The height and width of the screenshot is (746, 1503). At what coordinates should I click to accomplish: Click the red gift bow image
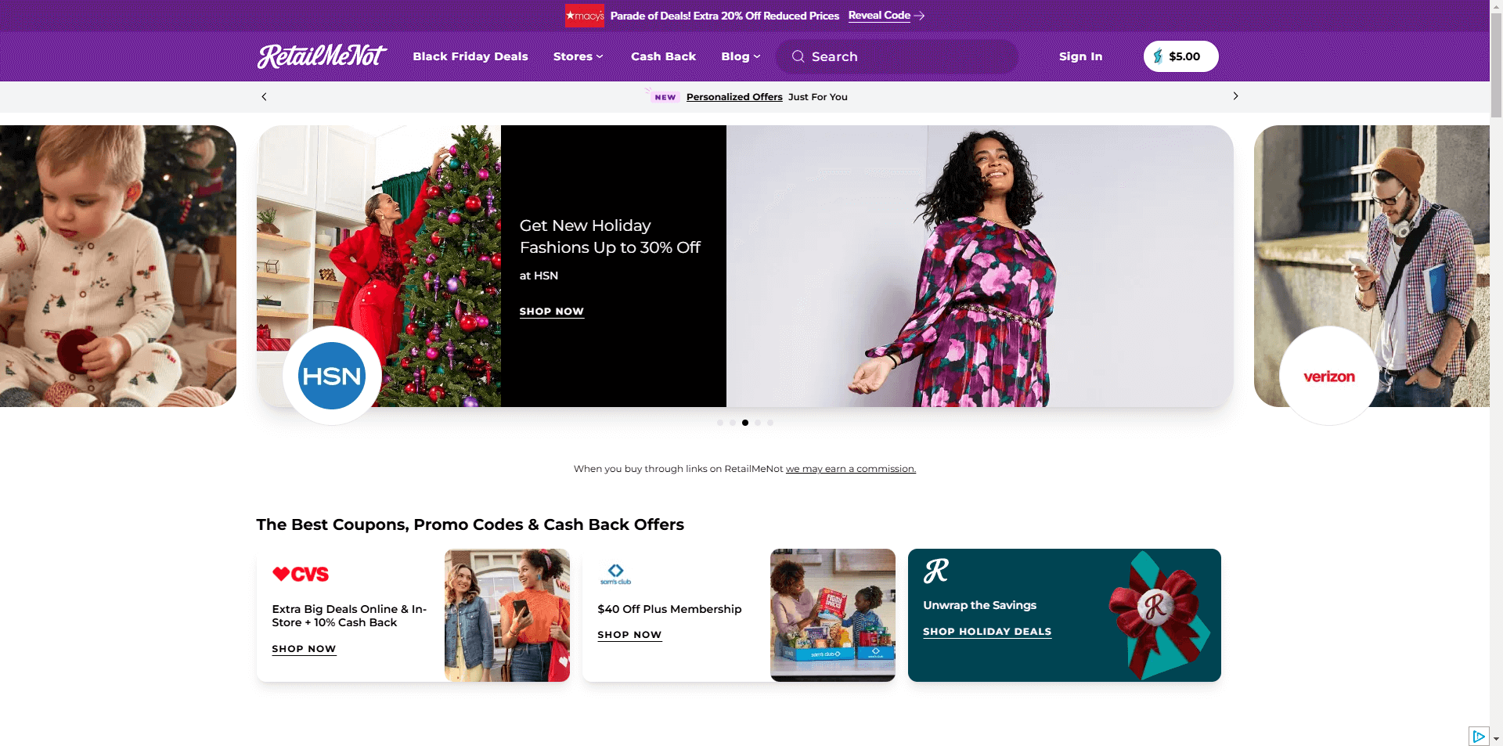(1159, 615)
